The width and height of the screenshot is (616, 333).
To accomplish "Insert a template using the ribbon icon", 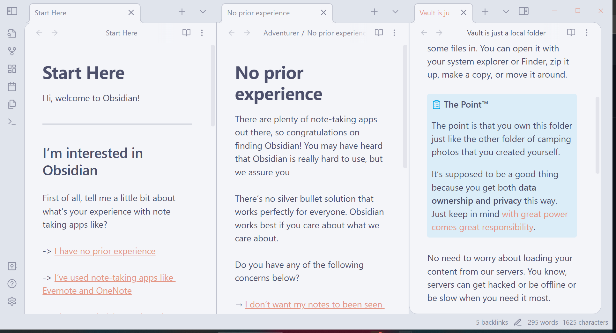I will click(12, 104).
